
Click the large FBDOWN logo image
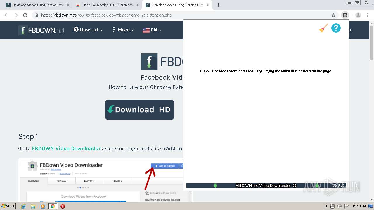pyautogui.click(x=162, y=62)
